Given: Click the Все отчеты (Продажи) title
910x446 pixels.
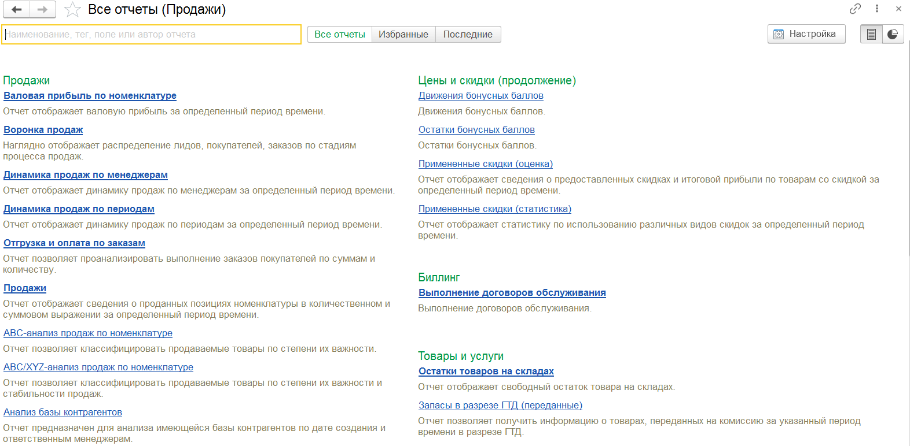Looking at the screenshot, I should click(157, 9).
